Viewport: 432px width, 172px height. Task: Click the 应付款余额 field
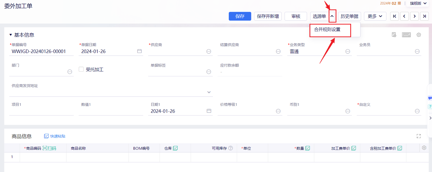pyautogui.click(x=250, y=72)
